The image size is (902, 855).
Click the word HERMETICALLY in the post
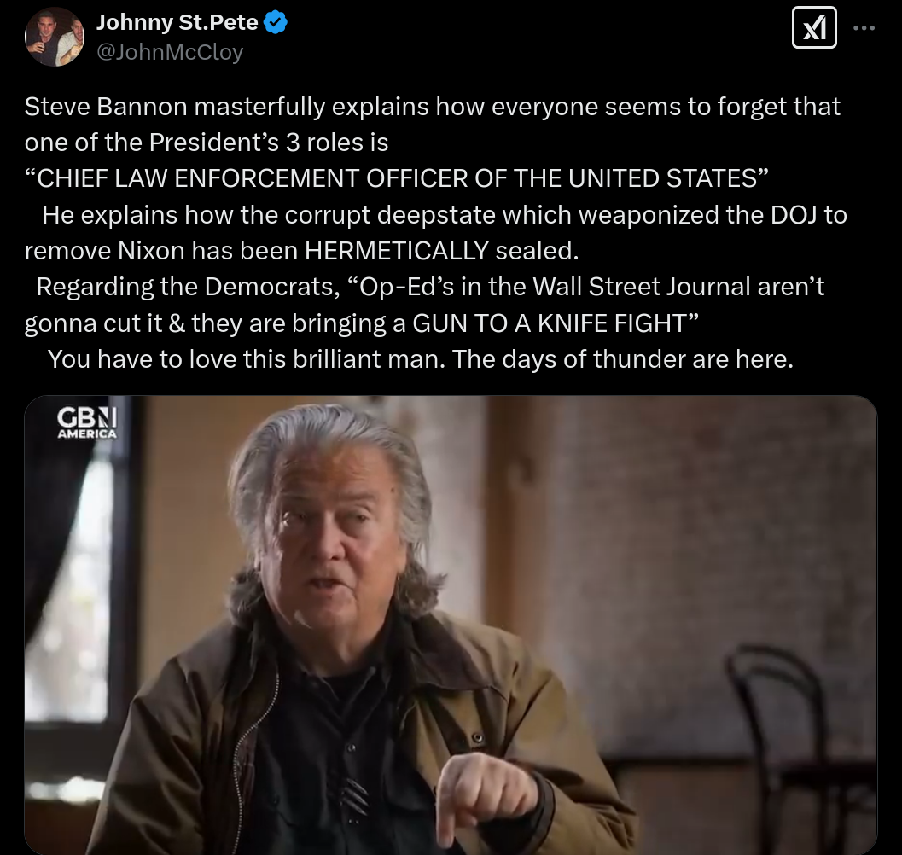396,251
